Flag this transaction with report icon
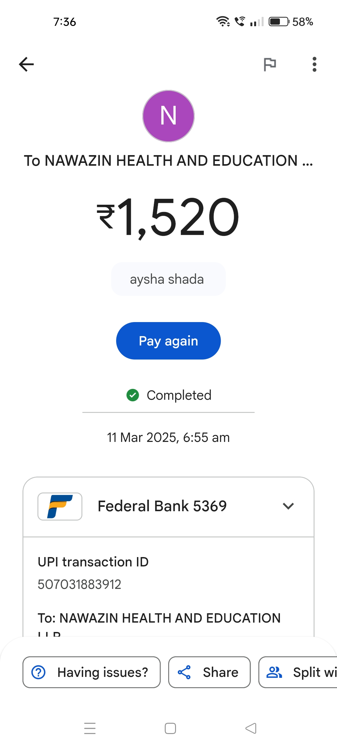 pyautogui.click(x=270, y=65)
